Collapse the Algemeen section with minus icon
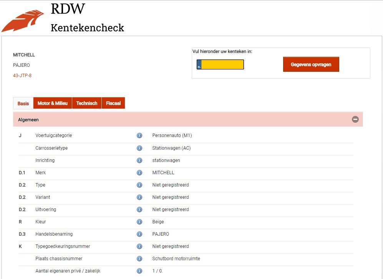The image size is (383, 279). [355, 119]
